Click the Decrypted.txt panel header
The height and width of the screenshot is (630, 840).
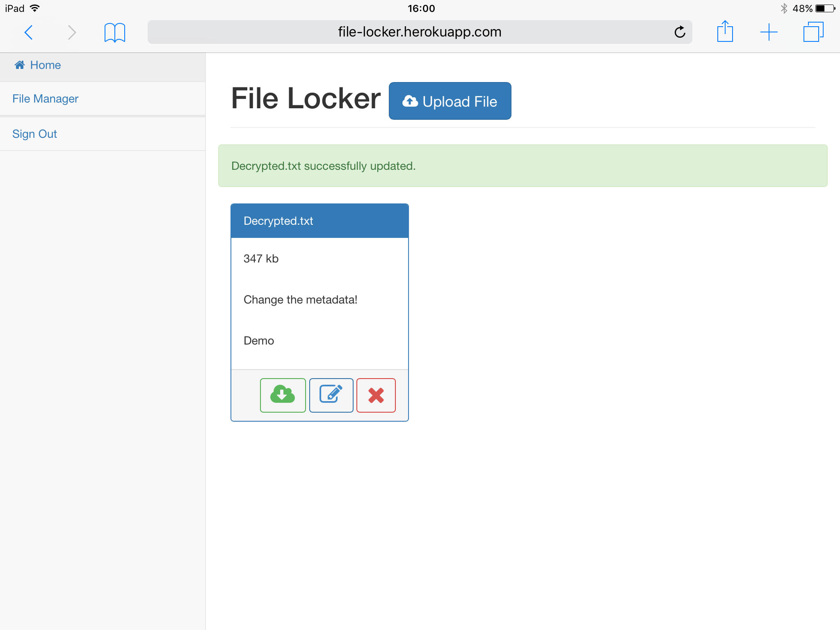pos(319,221)
